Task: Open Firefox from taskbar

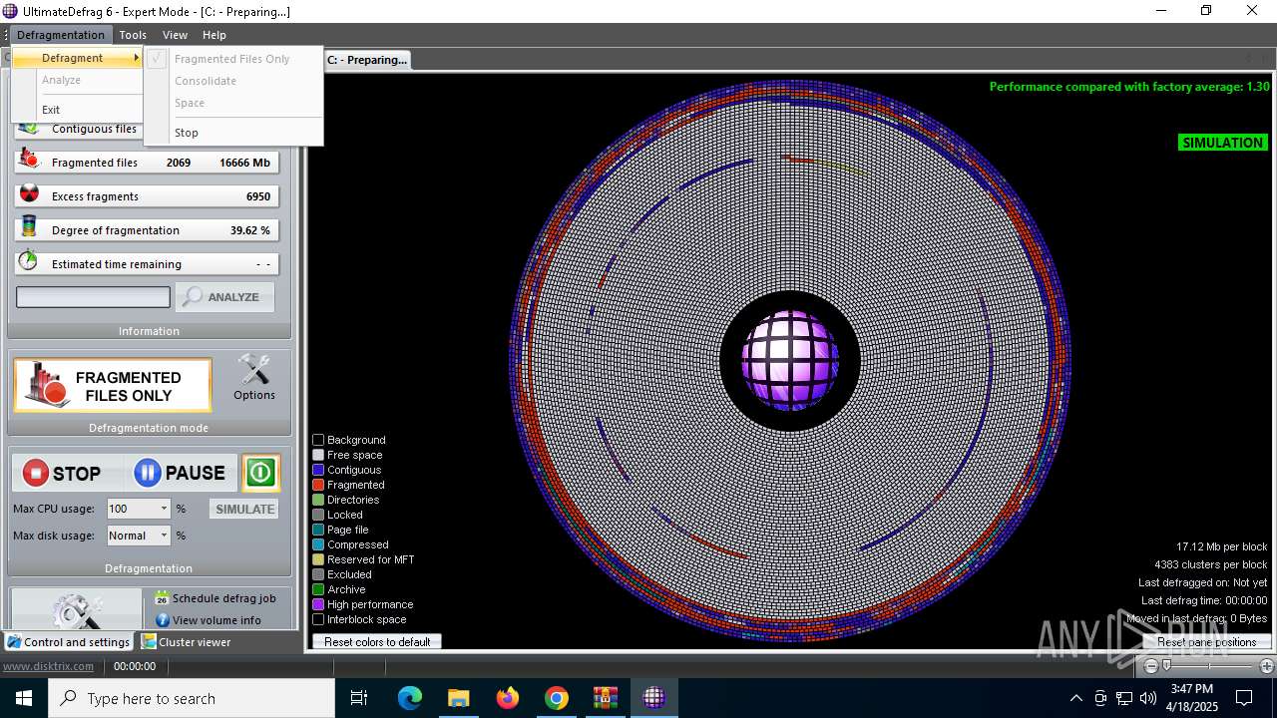Action: point(508,698)
